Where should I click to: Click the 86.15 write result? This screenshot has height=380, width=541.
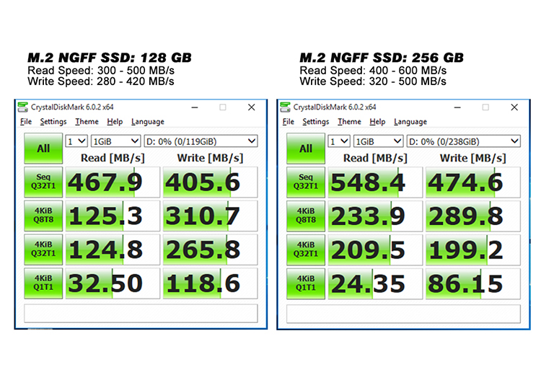pyautogui.click(x=473, y=283)
